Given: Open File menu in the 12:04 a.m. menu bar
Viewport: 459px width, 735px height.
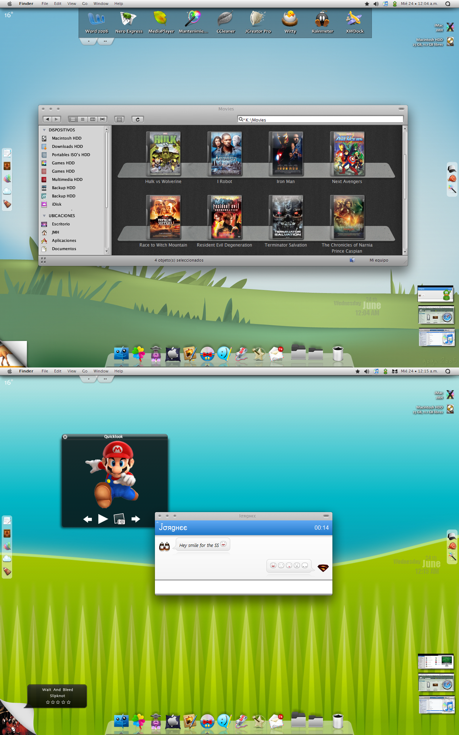Looking at the screenshot, I should pyautogui.click(x=45, y=4).
